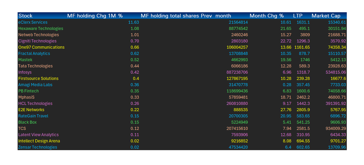Screen dimensions: 364x165
Task: Click eClerx MF holding change 11.63
Action: (x=134, y=22)
